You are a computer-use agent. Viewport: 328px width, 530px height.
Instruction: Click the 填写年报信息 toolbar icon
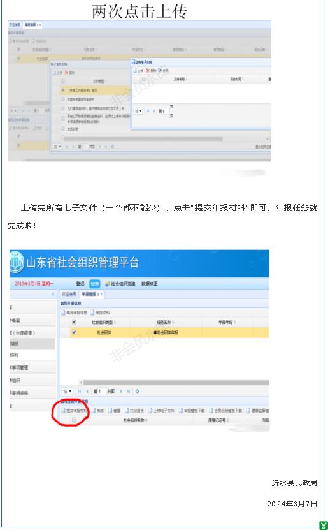(x=63, y=313)
